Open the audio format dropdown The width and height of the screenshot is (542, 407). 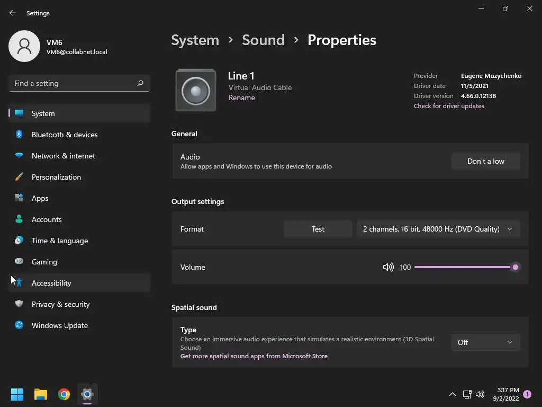click(438, 229)
